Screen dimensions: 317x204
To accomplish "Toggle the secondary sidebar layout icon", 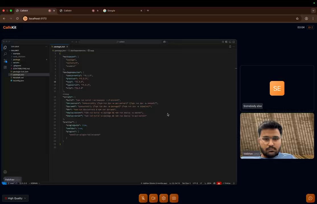I will click(x=234, y=42).
